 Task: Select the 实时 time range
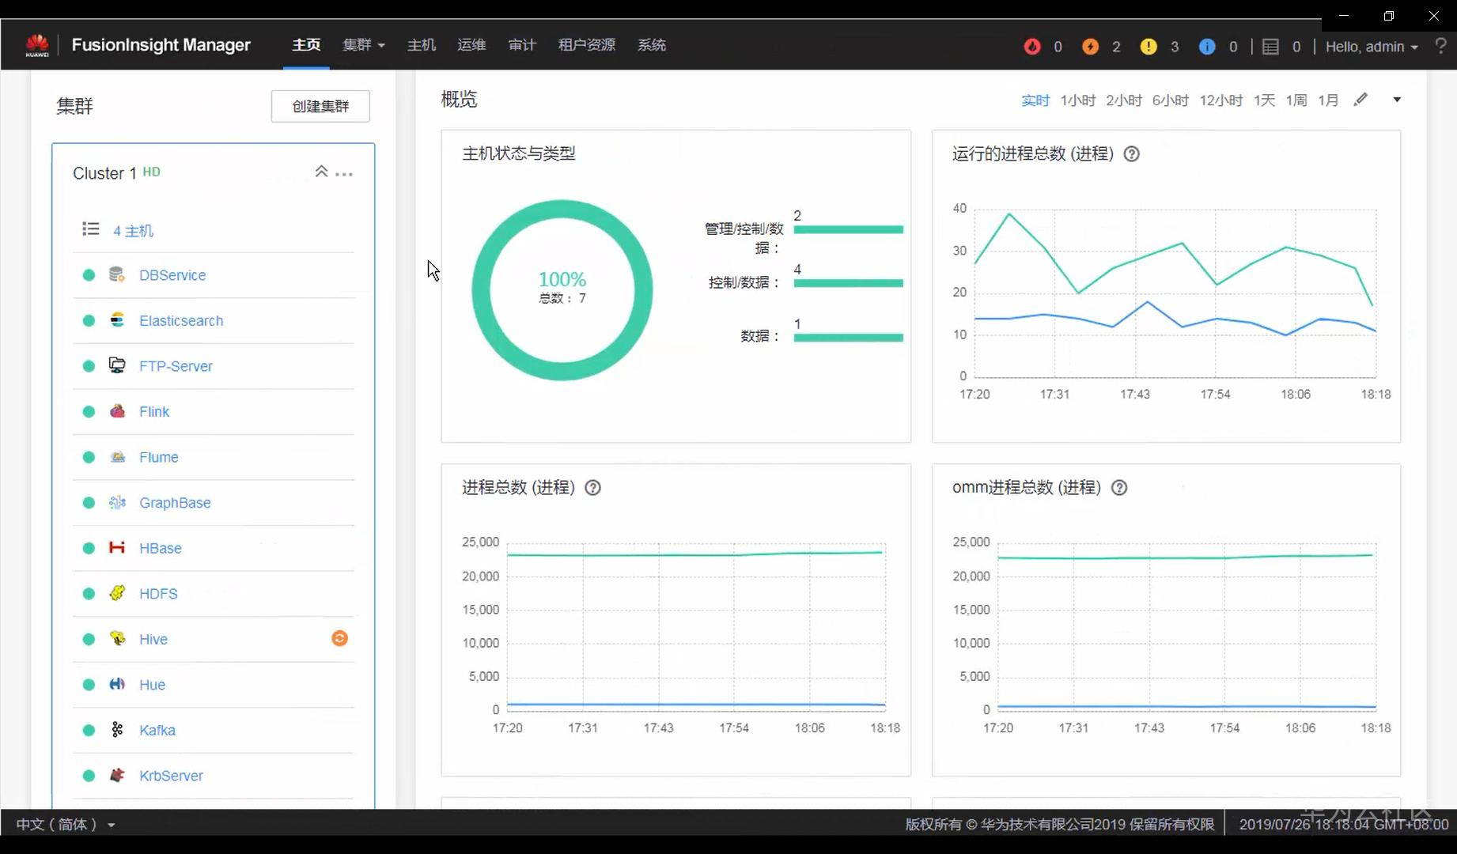(1035, 100)
